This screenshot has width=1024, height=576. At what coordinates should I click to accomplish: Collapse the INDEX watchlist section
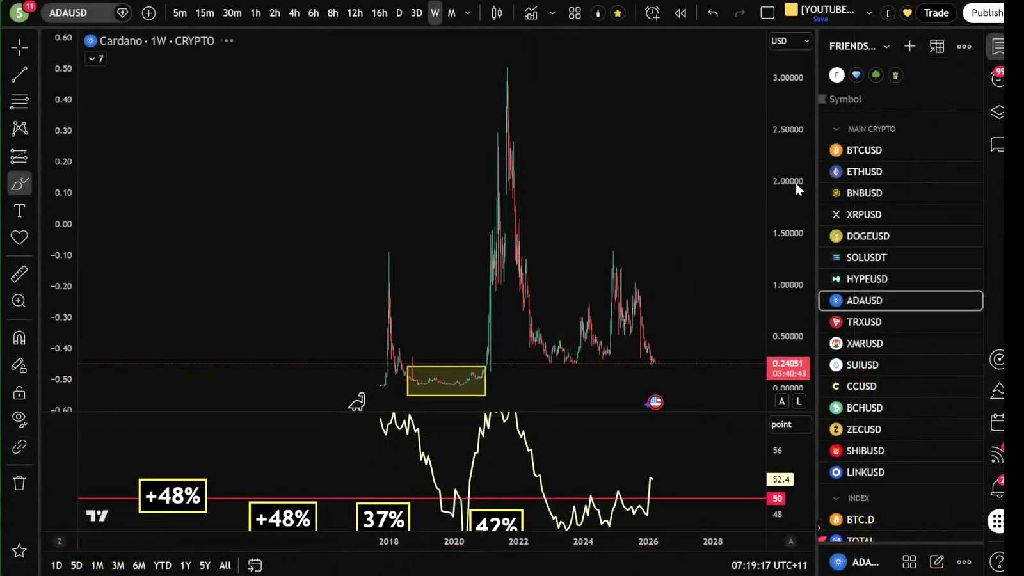click(x=836, y=498)
